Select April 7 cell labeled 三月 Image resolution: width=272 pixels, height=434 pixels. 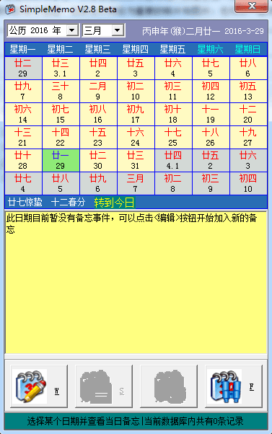[136, 184]
